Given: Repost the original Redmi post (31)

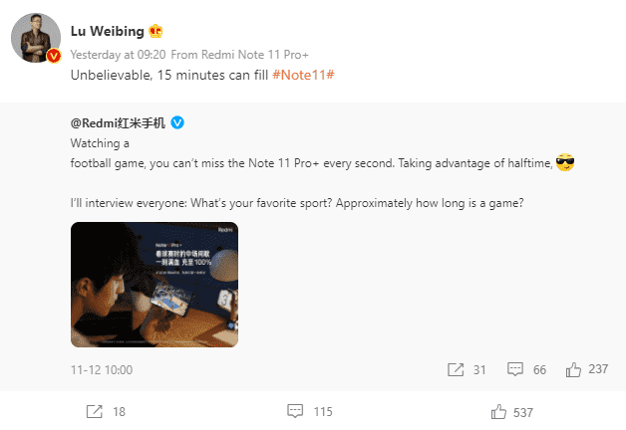Looking at the screenshot, I should [x=467, y=369].
